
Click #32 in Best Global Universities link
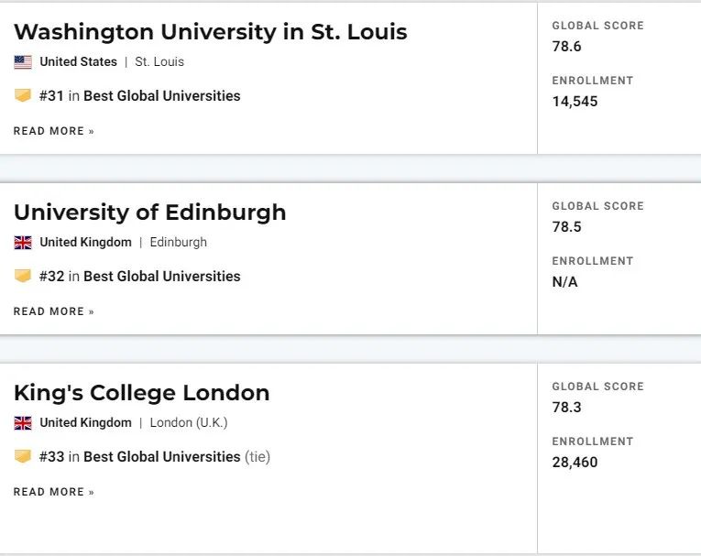pyautogui.click(x=139, y=277)
